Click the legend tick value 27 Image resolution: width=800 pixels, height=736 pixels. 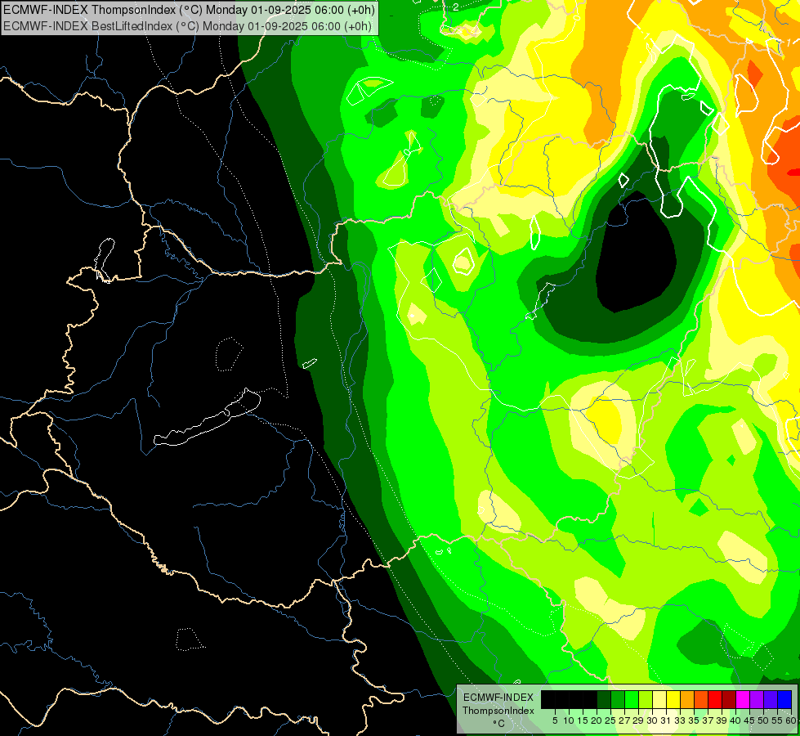point(625,720)
